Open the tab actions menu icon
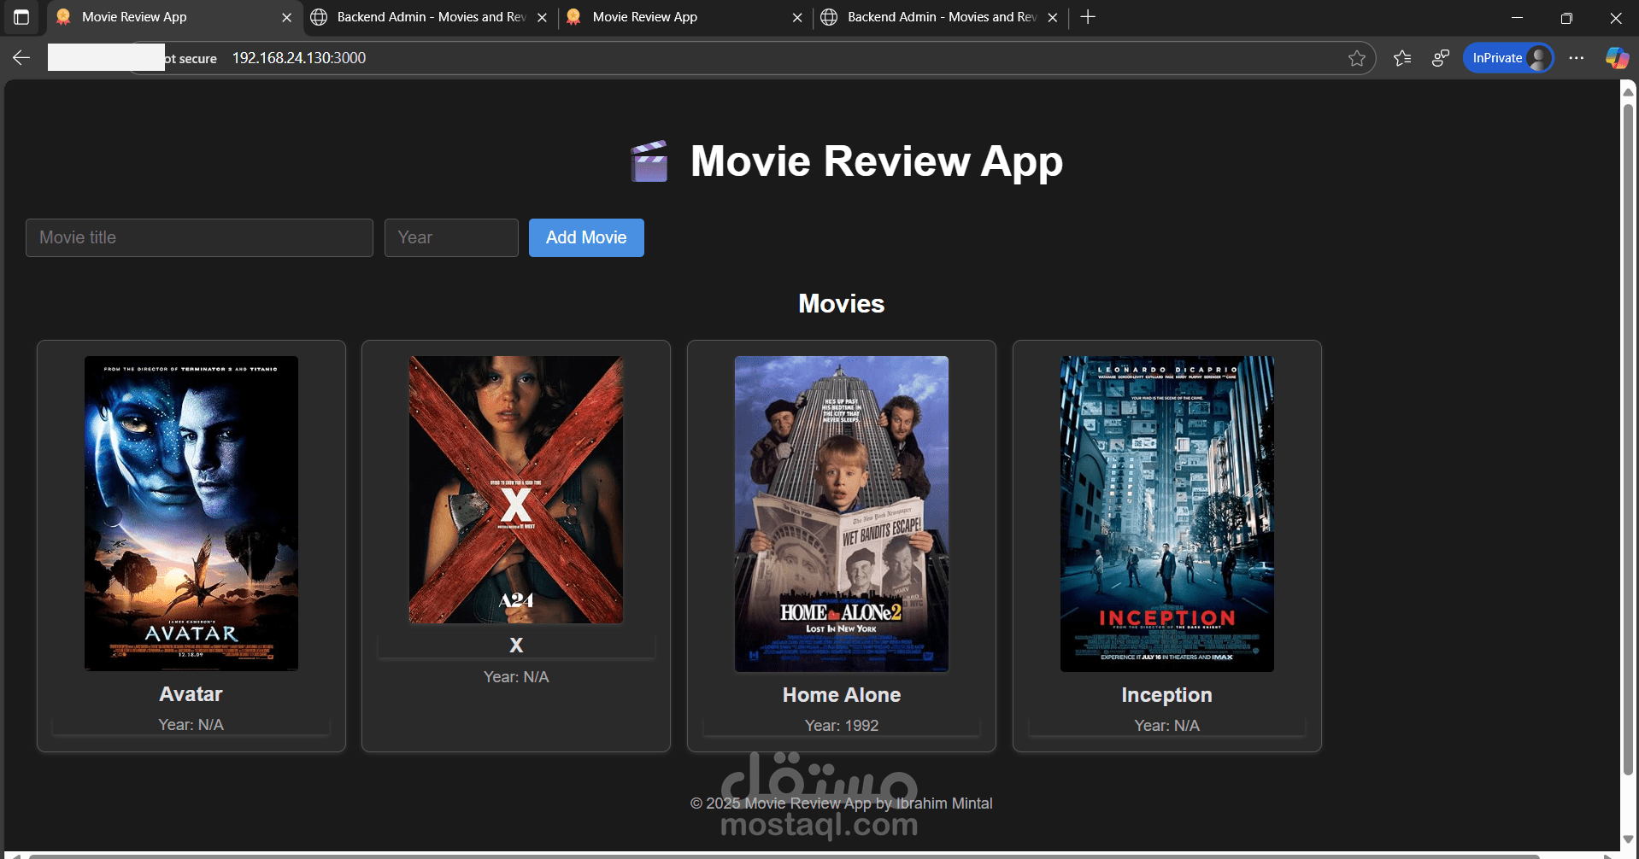The width and height of the screenshot is (1639, 859). pyautogui.click(x=21, y=17)
